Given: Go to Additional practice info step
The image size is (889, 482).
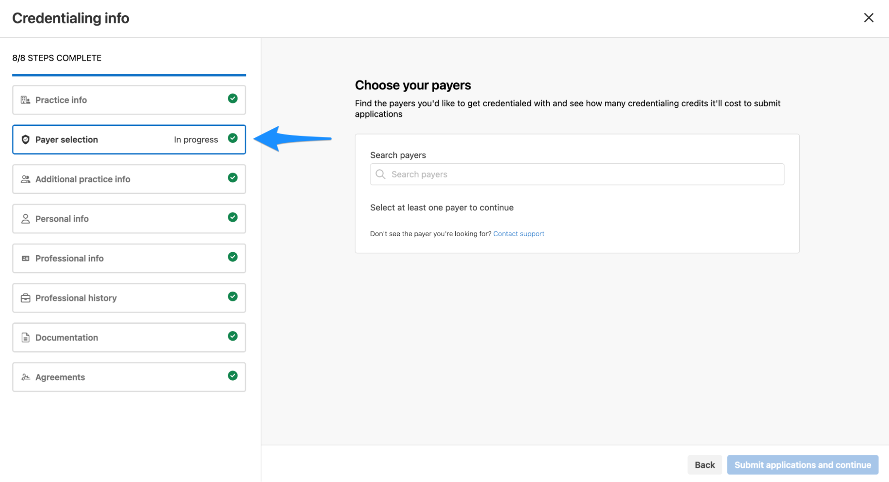Looking at the screenshot, I should pyautogui.click(x=129, y=179).
